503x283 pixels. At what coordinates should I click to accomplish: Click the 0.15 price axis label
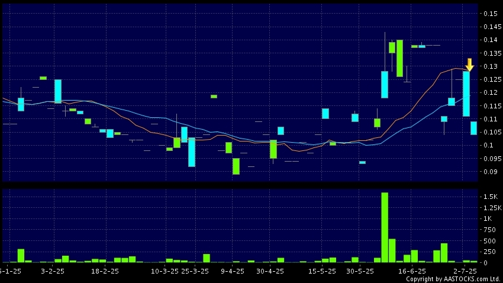pyautogui.click(x=491, y=14)
